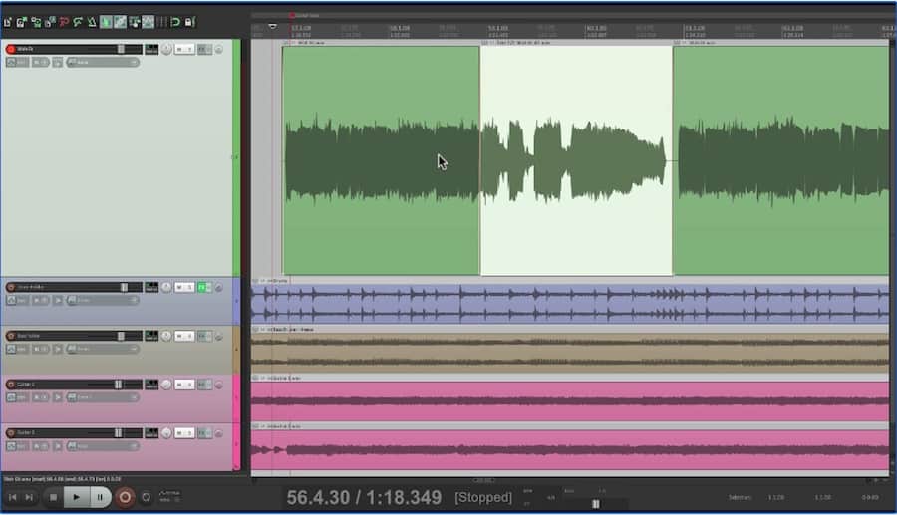Click the top green track's pan knob
Viewport: 897px width, 515px height.
166,49
